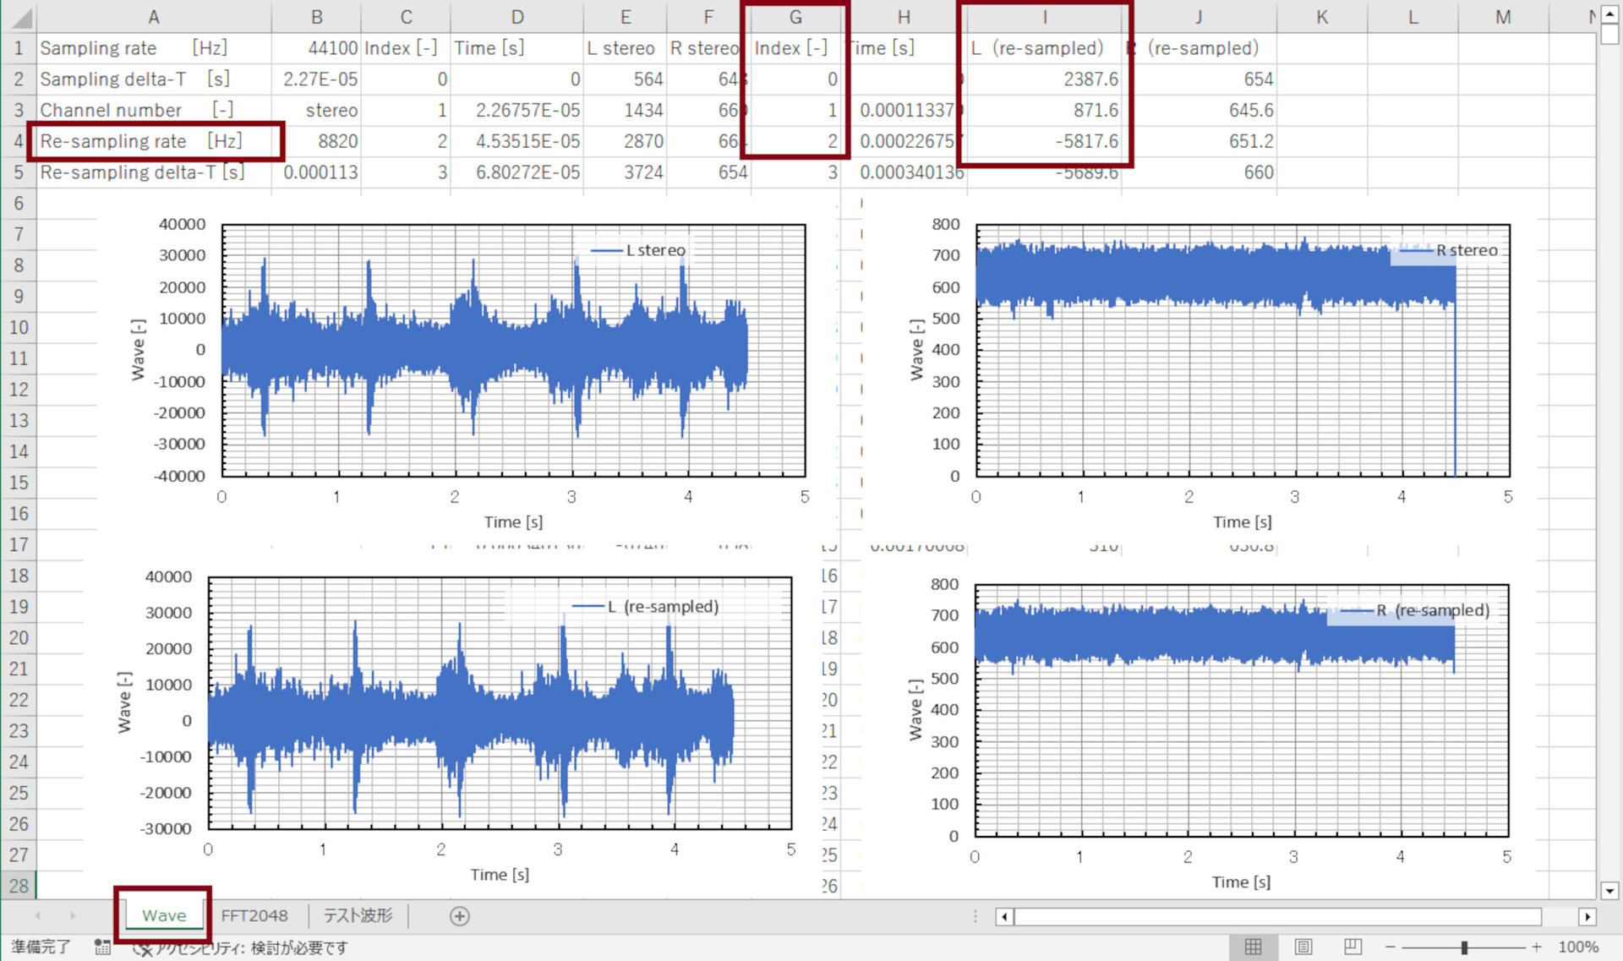Select cell with value 2387.6
1623x961 pixels.
1044,79
